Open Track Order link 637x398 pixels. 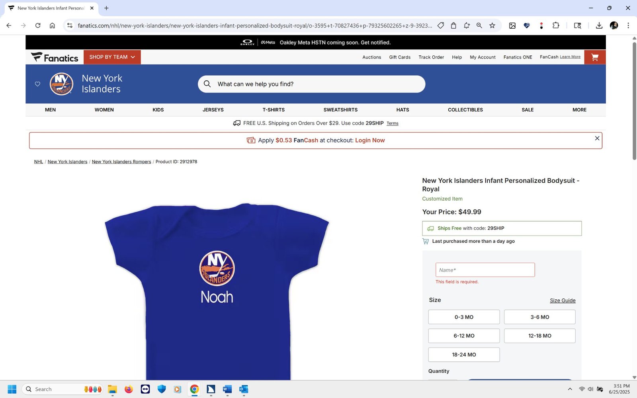tap(431, 57)
